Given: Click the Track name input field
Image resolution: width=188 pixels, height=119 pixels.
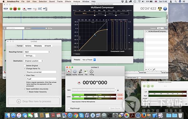Looking at the screenshot, I should point(15,28).
